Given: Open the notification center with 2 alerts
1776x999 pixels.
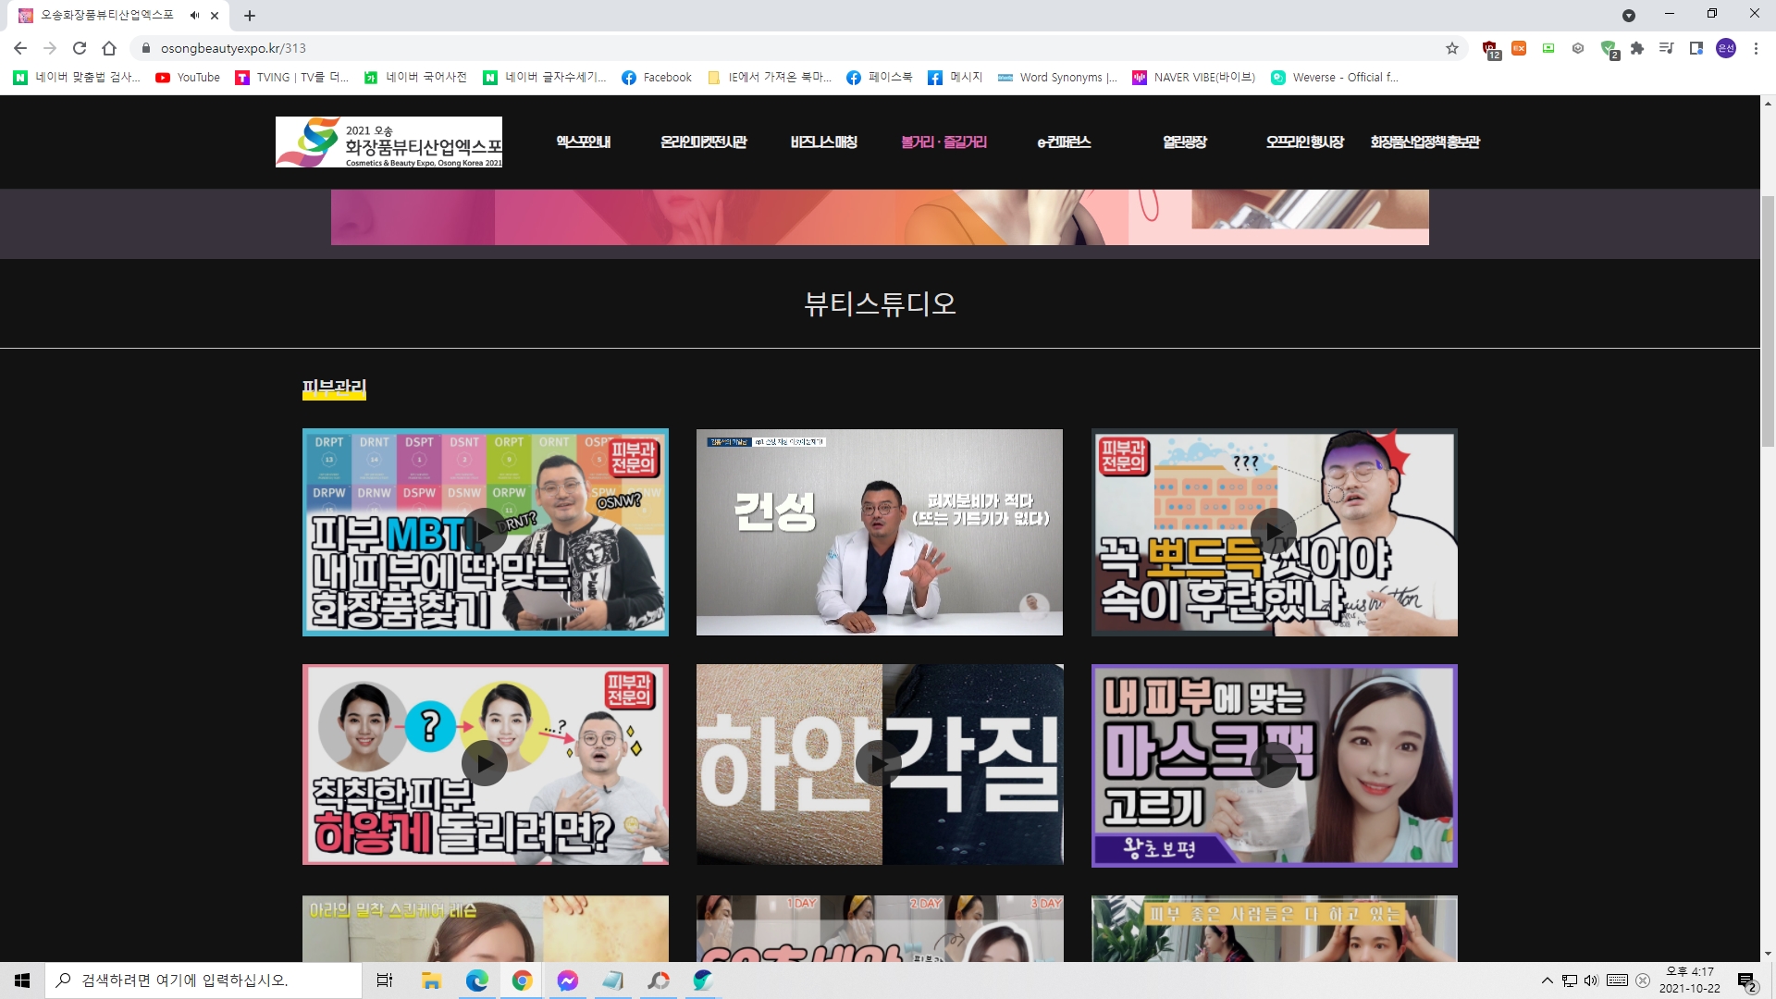Looking at the screenshot, I should coord(1746,981).
